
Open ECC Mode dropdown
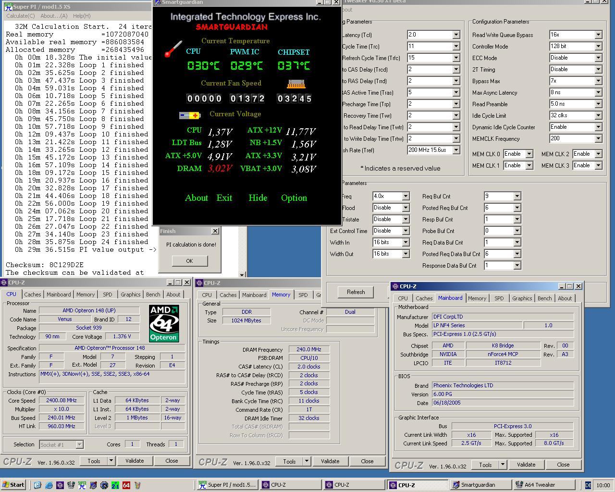coord(598,58)
